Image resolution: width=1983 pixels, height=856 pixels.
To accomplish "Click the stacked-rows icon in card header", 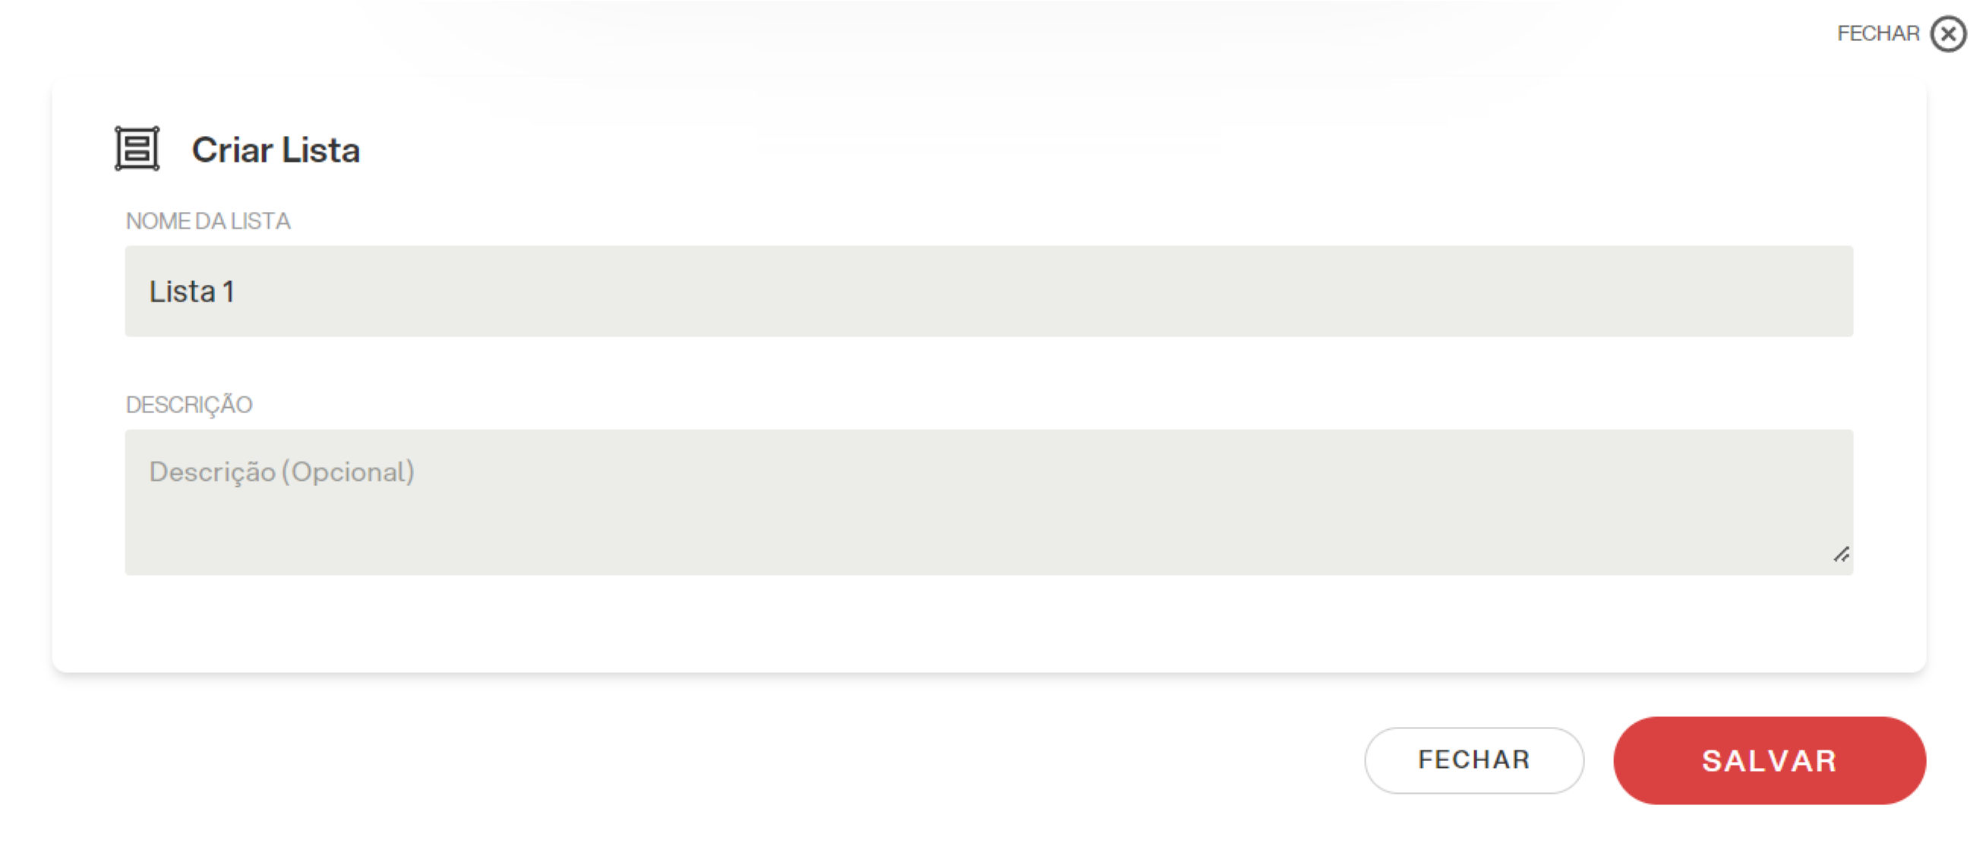I will pyautogui.click(x=137, y=149).
